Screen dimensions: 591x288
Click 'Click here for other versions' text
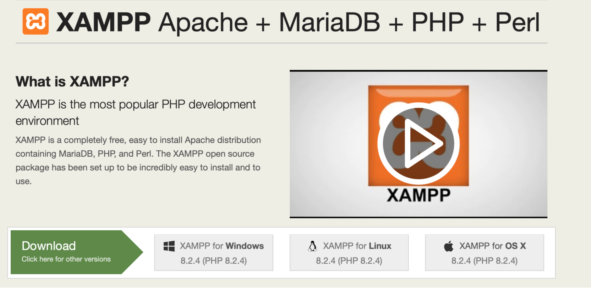[x=66, y=259]
